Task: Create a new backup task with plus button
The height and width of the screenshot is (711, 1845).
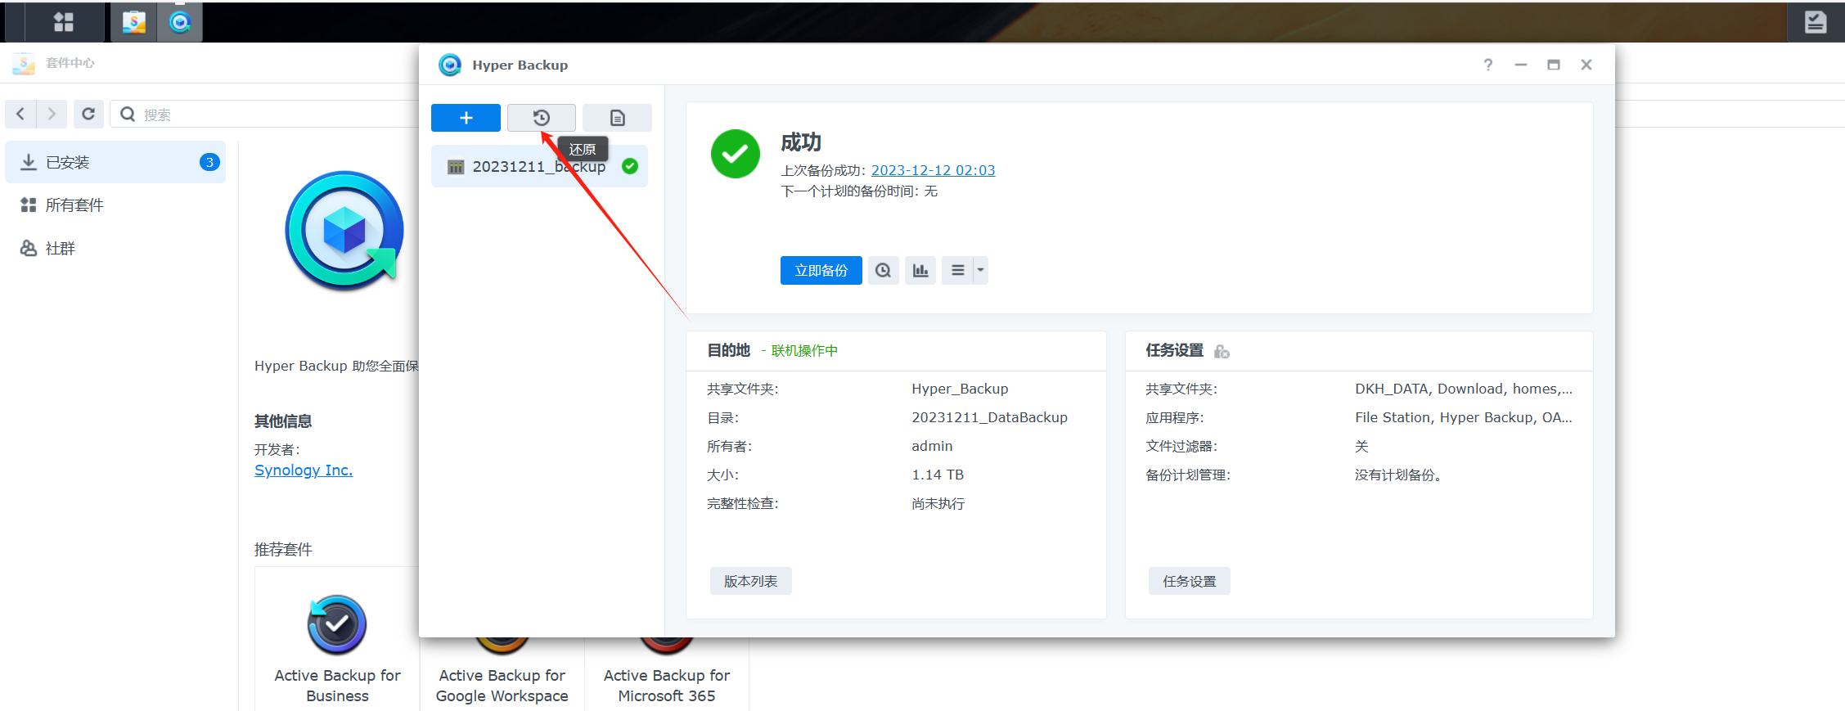Action: pos(466,118)
